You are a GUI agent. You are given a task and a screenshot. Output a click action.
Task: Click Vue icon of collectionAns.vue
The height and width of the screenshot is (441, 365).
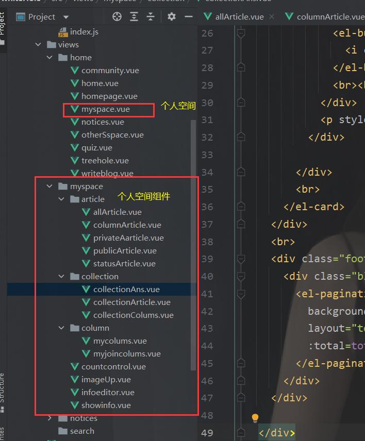tap(86, 290)
